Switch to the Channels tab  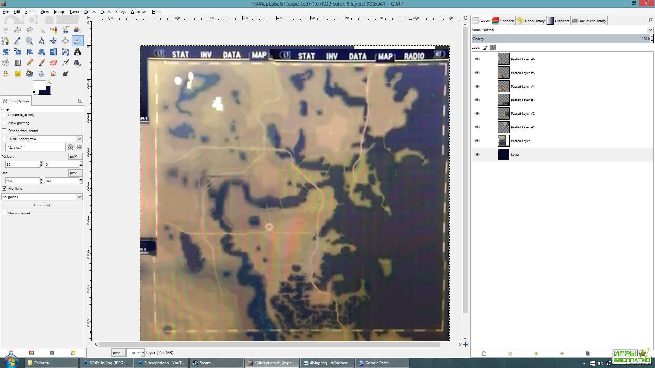click(x=503, y=21)
